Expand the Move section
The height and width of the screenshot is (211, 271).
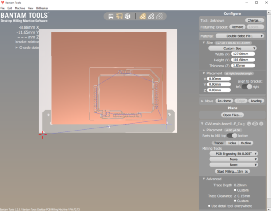(202, 101)
